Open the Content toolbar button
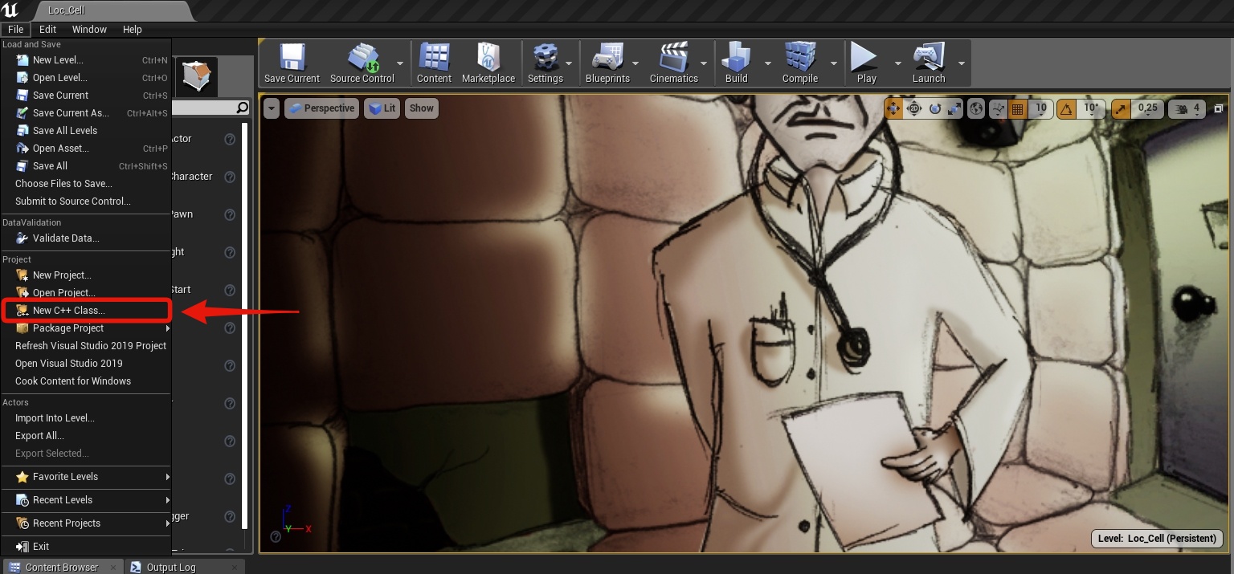Screen dimensions: 1234x574 coord(434,63)
